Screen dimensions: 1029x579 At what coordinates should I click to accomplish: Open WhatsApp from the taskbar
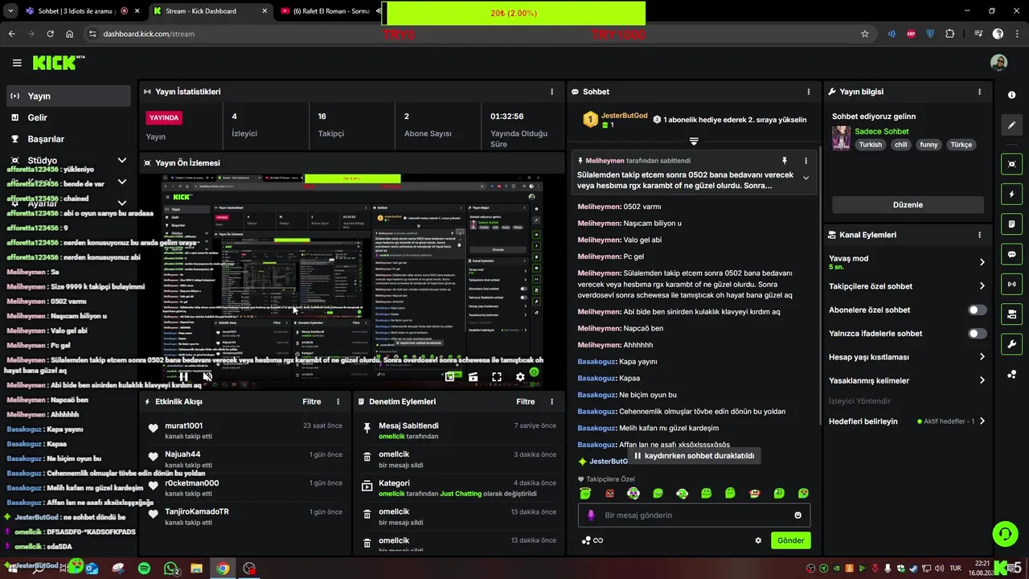[170, 569]
